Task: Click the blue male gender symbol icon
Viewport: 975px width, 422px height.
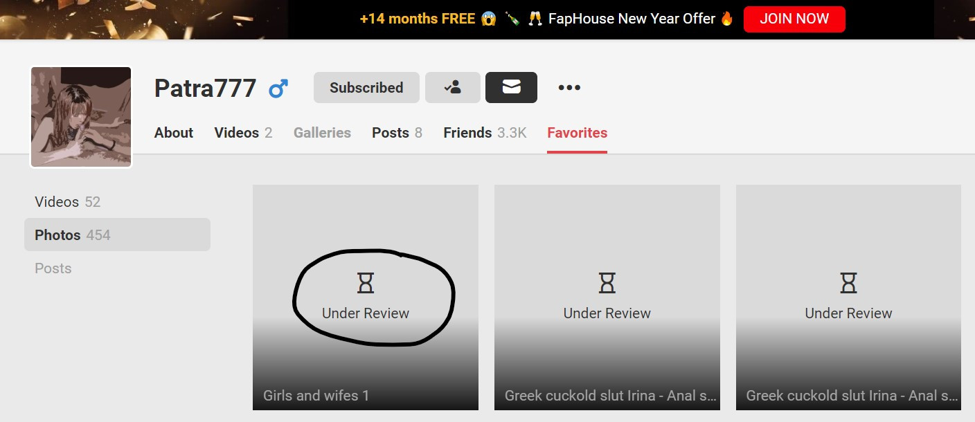Action: pyautogui.click(x=278, y=89)
